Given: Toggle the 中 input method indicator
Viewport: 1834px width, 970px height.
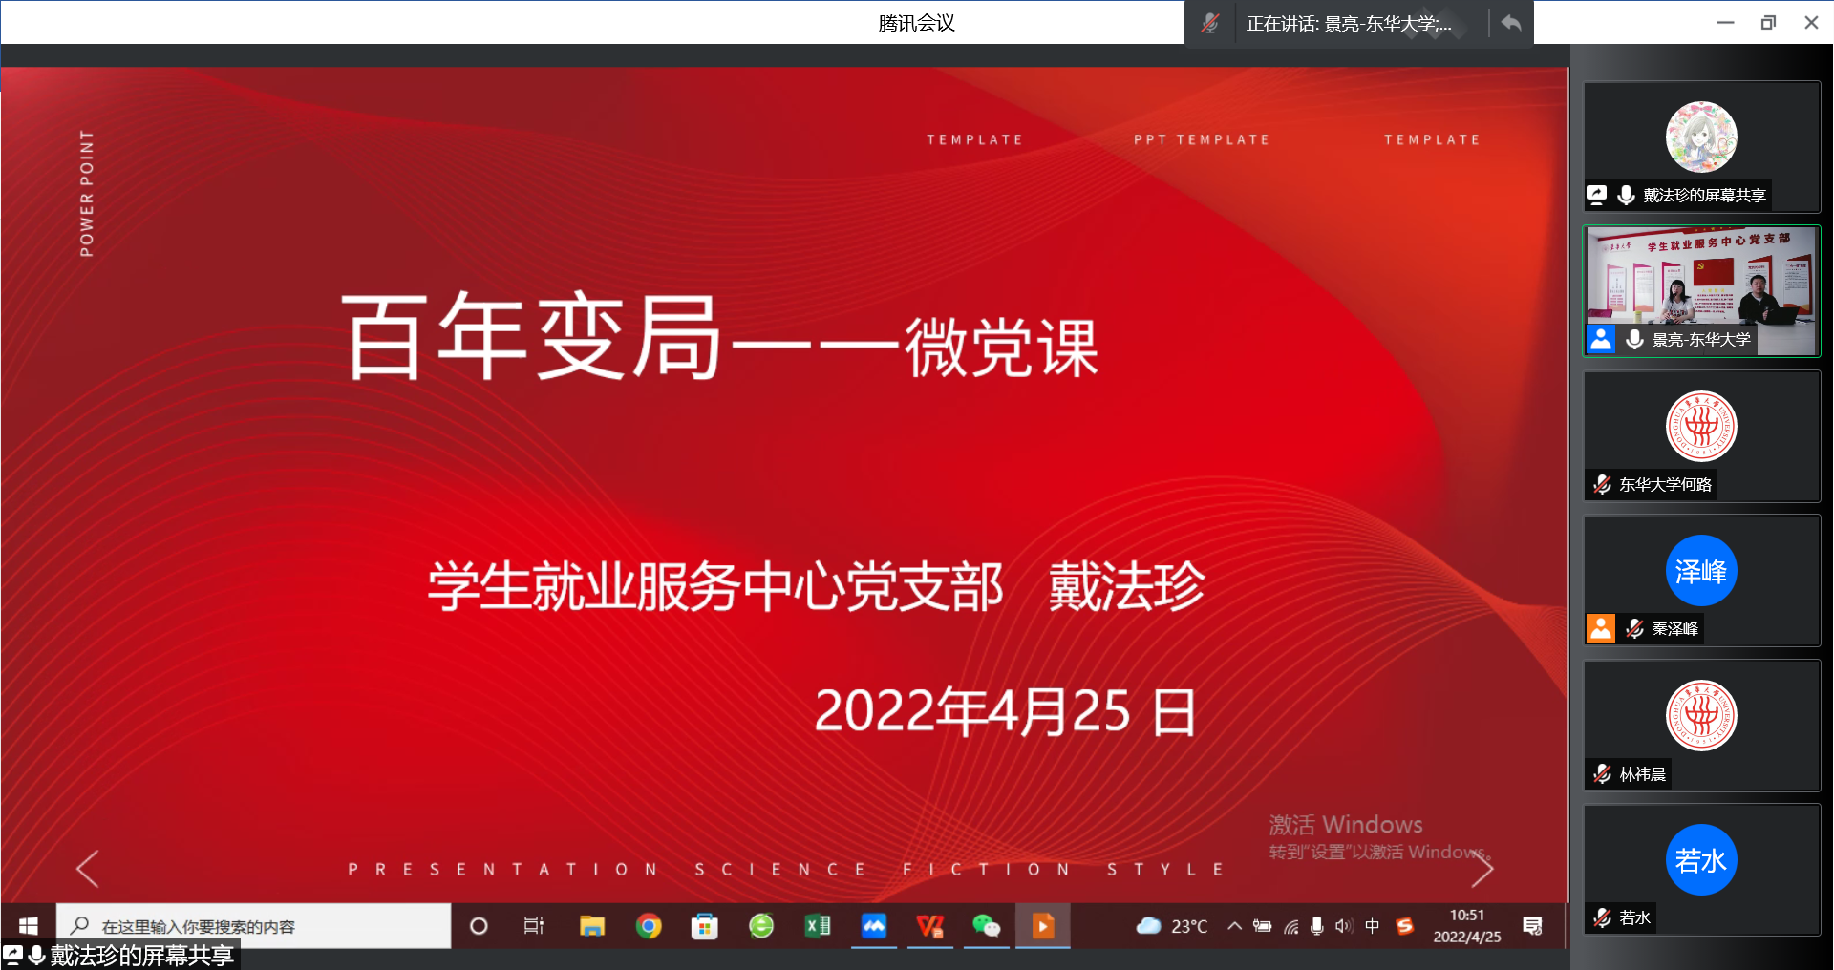Looking at the screenshot, I should (x=1373, y=925).
